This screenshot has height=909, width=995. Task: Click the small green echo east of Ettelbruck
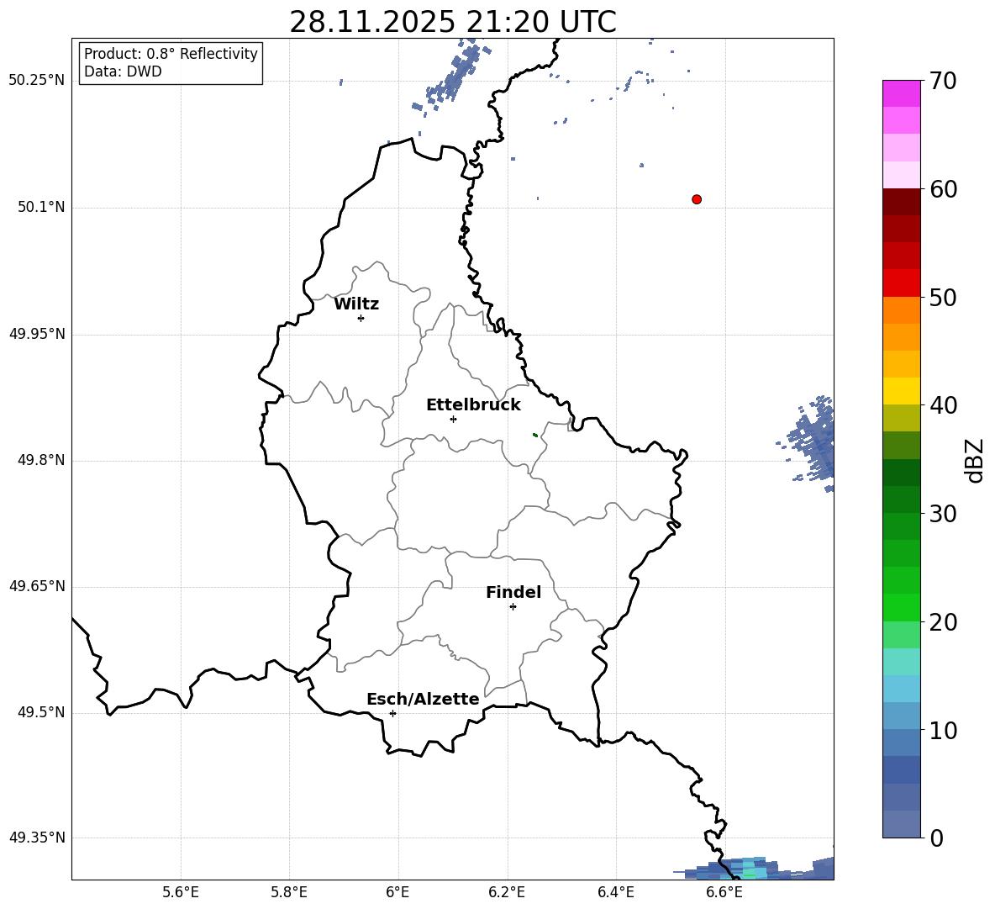(535, 435)
